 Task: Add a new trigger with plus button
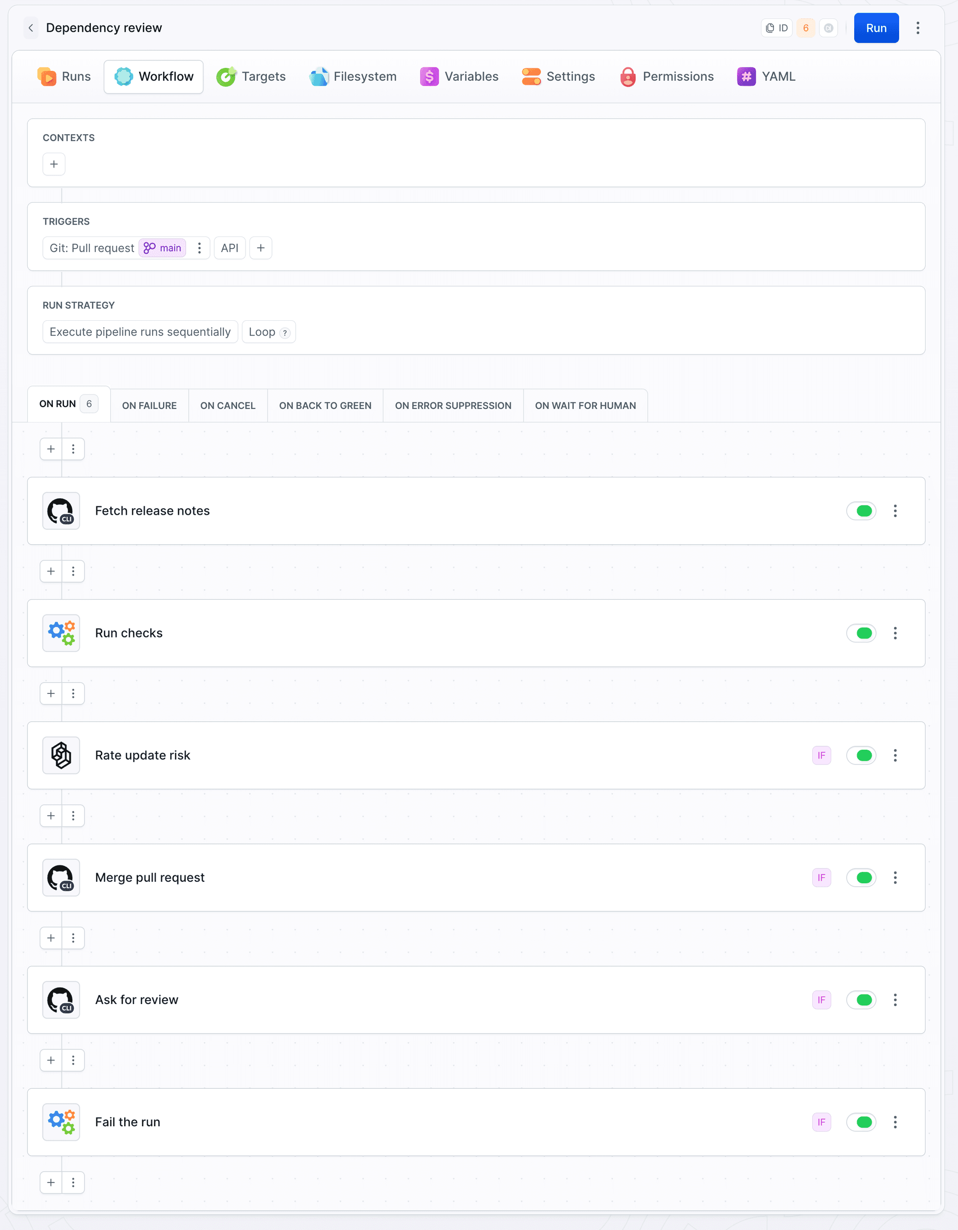pos(261,248)
